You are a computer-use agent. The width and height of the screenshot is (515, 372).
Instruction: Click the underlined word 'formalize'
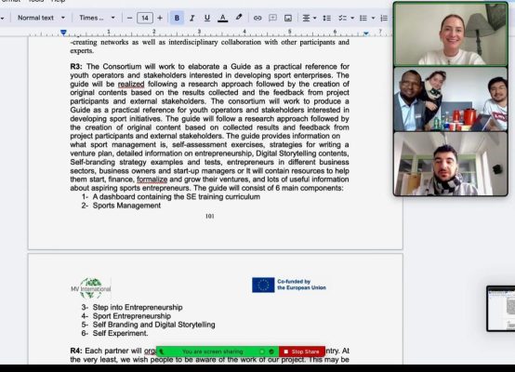pos(152,179)
